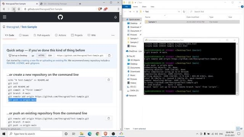244x137 pixels.
Task: Open GitHub notifications bell
Action: 116,17
